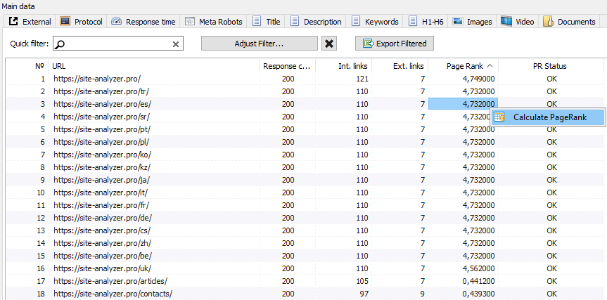Click the Response time gauge icon
This screenshot has height=300, width=607.
coord(116,21)
